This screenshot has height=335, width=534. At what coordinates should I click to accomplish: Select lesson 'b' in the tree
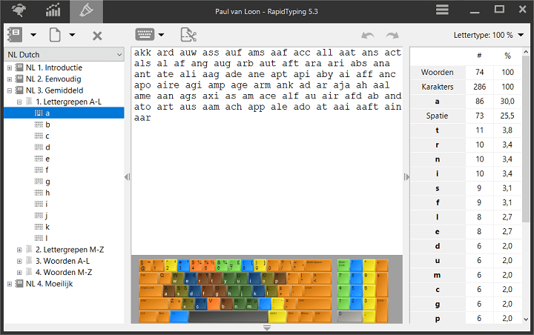tap(47, 125)
